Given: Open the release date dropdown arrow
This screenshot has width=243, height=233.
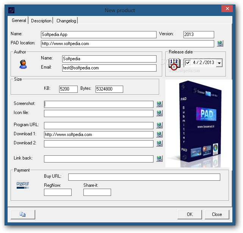Looking at the screenshot, I should (219, 63).
